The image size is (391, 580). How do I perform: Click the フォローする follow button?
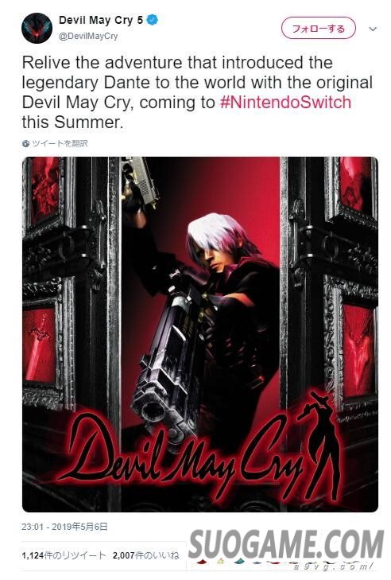(x=318, y=28)
